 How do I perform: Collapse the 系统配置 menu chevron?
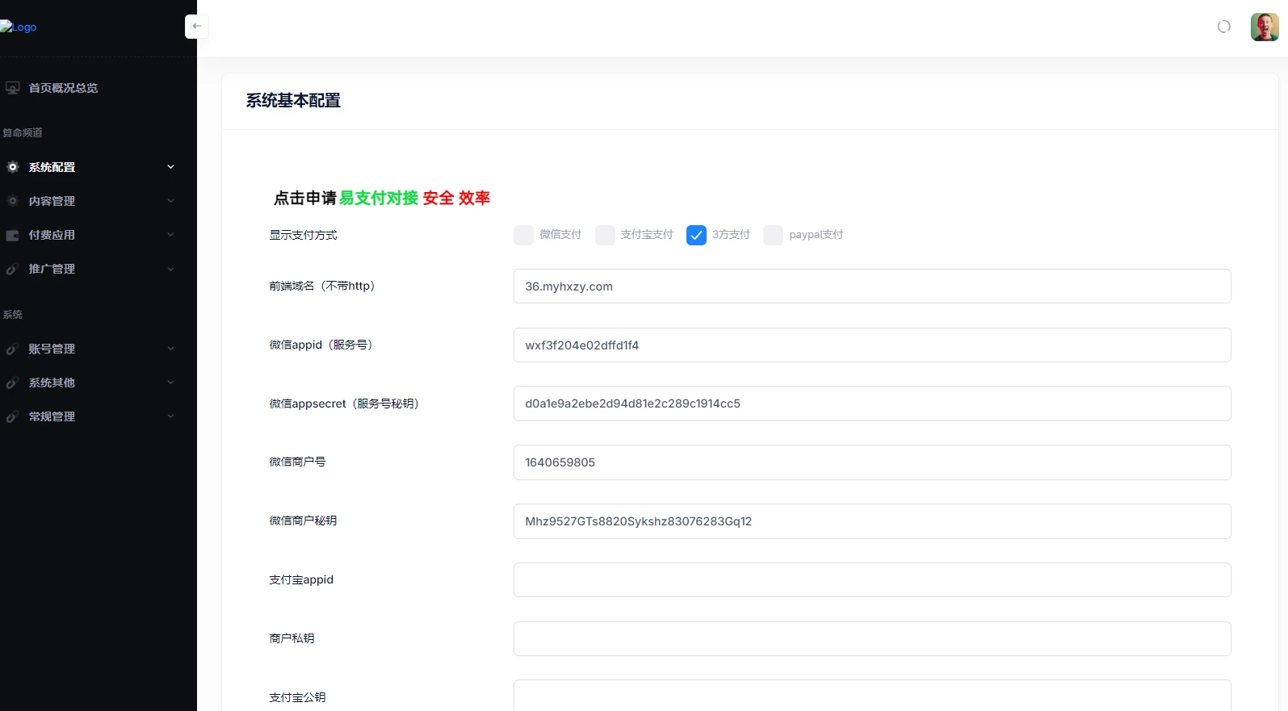(170, 167)
